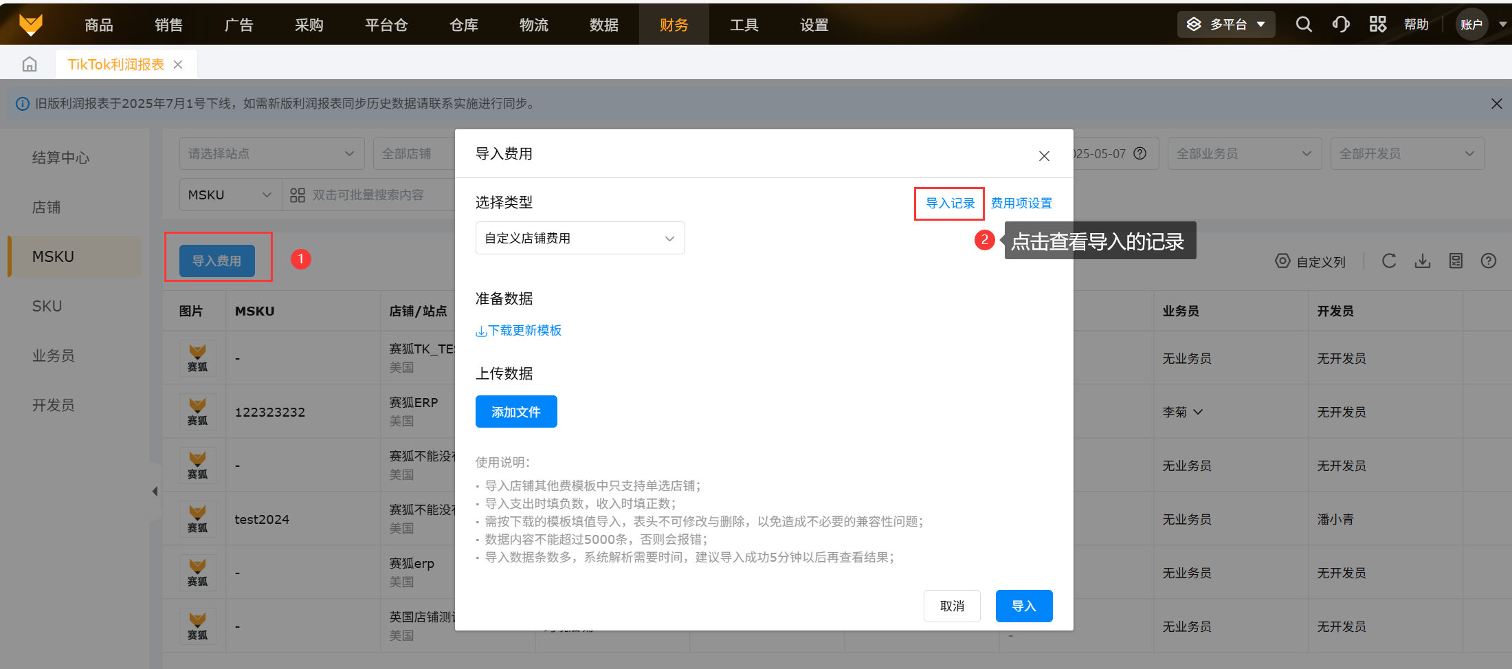Open the 采购 menu
Viewport: 1512px width, 669px height.
(309, 25)
